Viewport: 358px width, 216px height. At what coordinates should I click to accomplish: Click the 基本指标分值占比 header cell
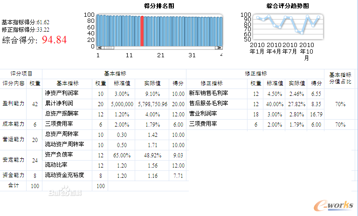pos(340,78)
